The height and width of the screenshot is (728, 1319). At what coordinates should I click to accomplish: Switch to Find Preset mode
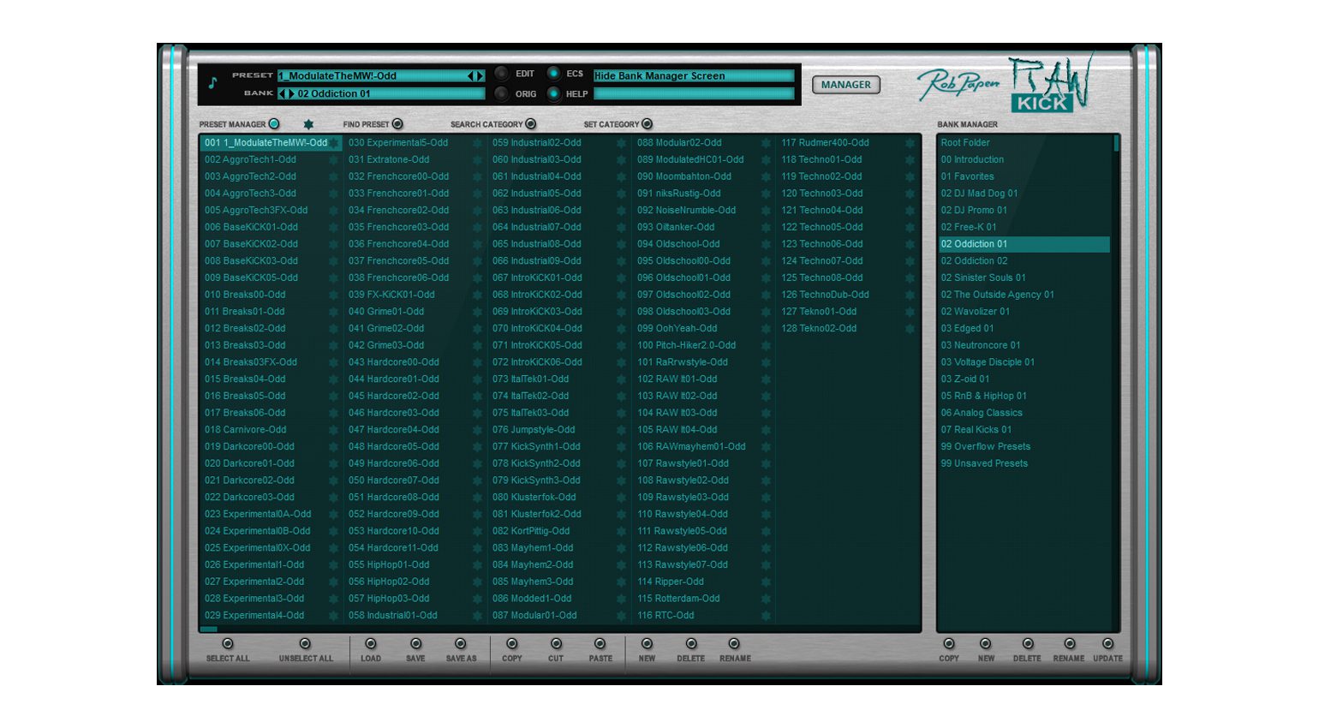click(x=397, y=124)
